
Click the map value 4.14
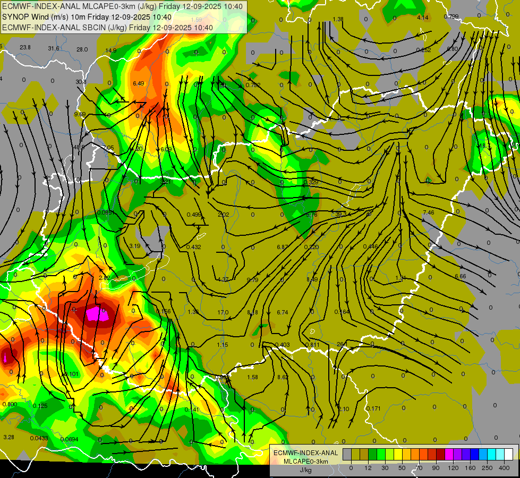tap(422, 18)
